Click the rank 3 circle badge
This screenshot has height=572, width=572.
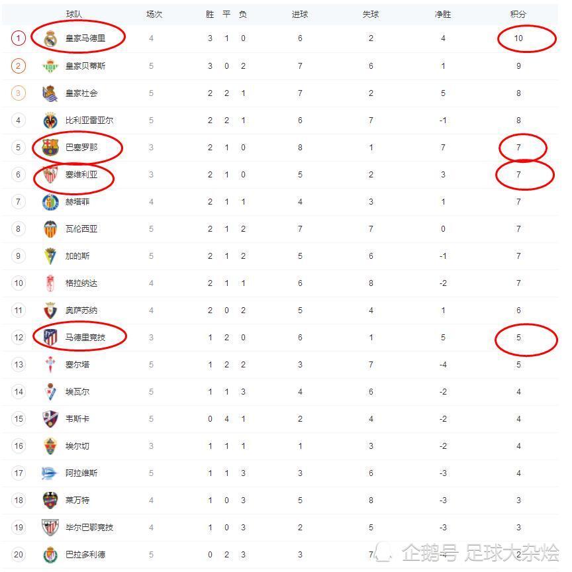click(x=19, y=93)
